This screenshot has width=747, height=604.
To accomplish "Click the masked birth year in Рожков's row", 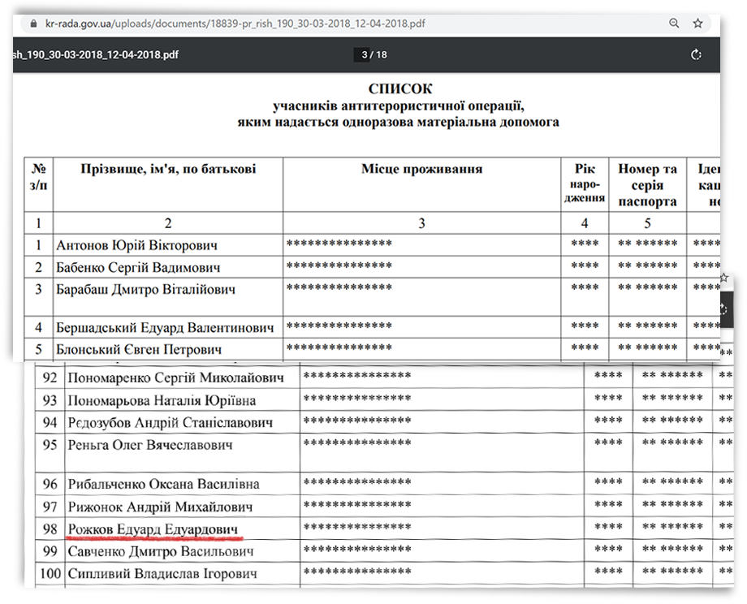I will pyautogui.click(x=608, y=528).
